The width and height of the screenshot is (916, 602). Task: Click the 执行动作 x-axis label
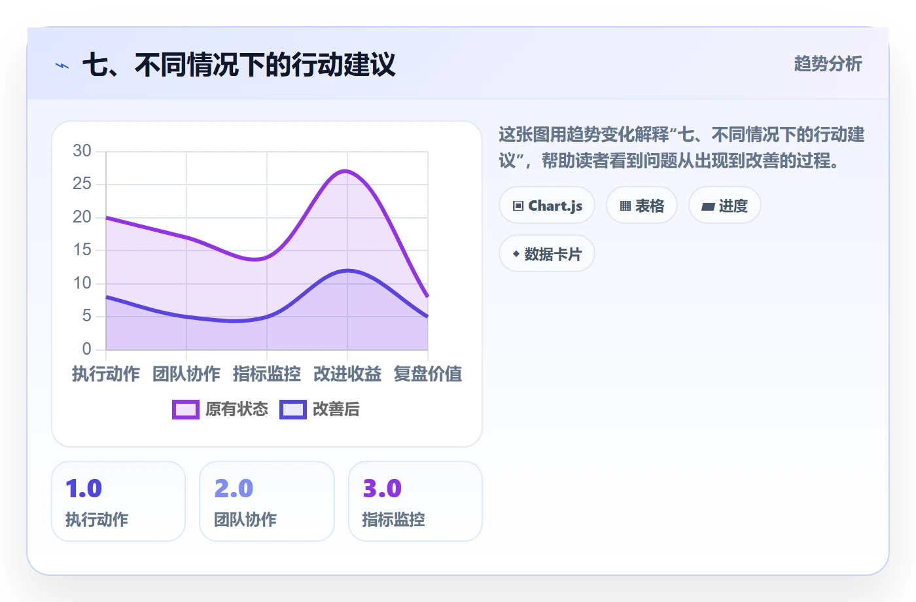[106, 374]
